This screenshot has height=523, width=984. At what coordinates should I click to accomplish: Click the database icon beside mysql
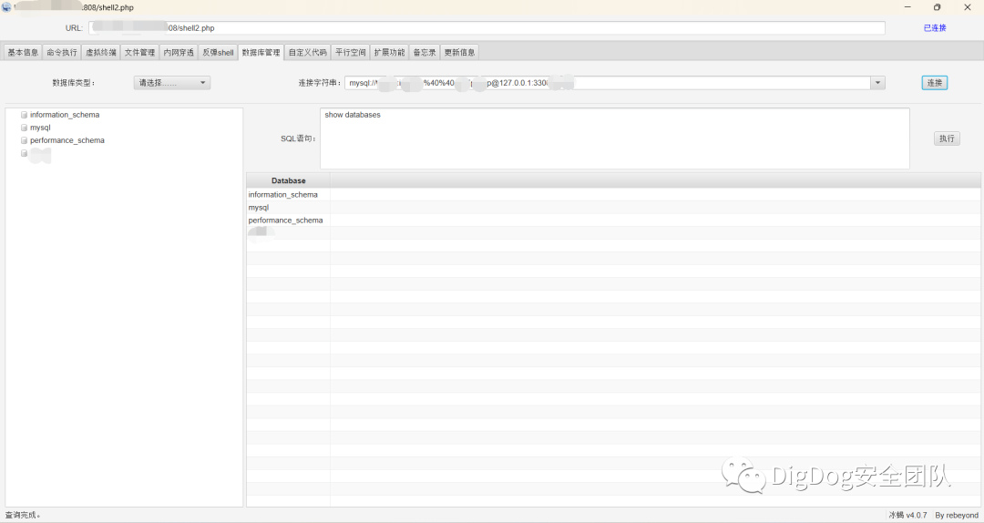(x=24, y=128)
